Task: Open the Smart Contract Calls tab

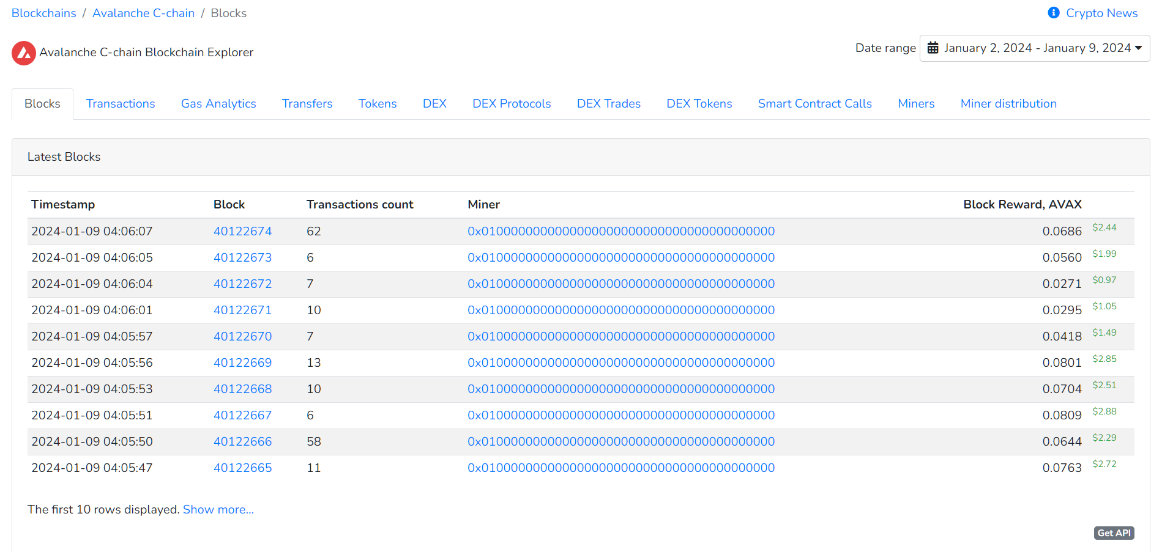Action: tap(814, 104)
